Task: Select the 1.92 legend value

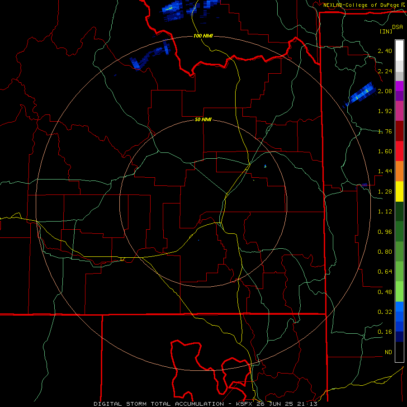Action: tap(385, 111)
